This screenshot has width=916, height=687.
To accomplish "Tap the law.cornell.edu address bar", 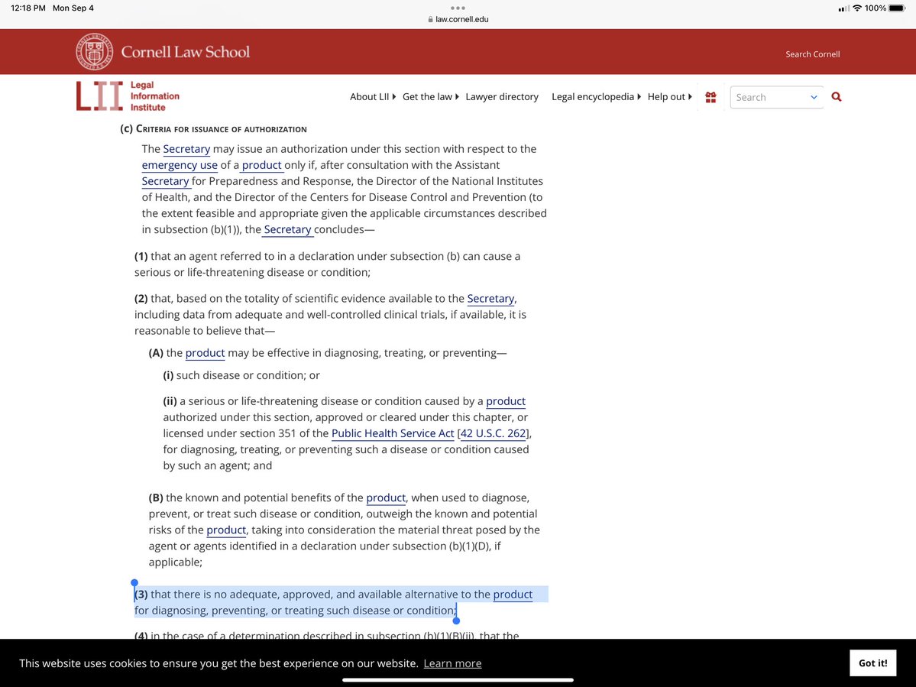I will point(458,20).
